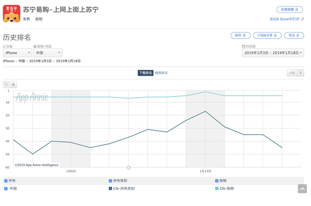Click the chart reset (undo) icon
311x206 pixels.
pyautogui.click(x=6, y=84)
